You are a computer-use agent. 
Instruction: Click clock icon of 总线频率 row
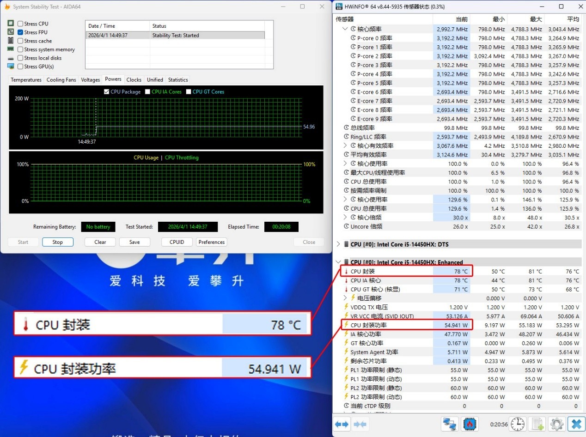point(347,127)
